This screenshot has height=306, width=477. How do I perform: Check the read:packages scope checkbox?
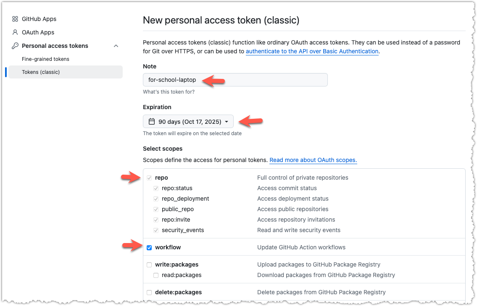point(156,275)
